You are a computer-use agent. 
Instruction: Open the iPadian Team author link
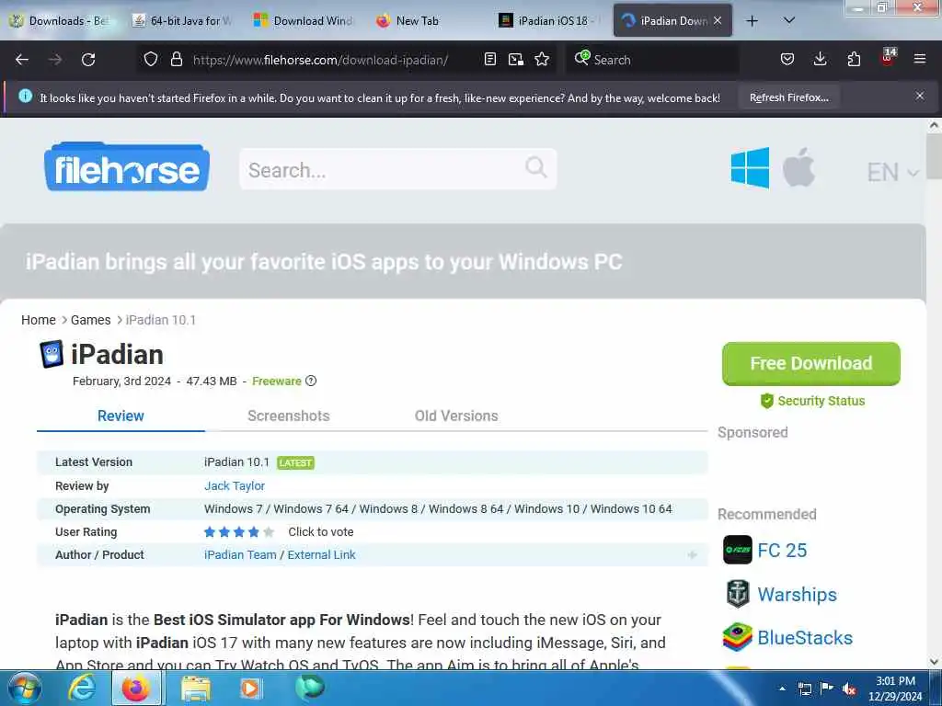(240, 554)
